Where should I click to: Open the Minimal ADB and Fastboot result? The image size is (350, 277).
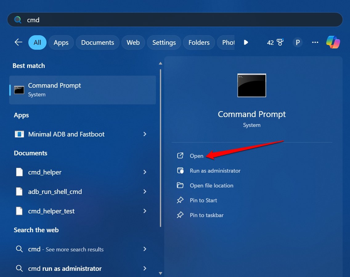click(x=83, y=134)
